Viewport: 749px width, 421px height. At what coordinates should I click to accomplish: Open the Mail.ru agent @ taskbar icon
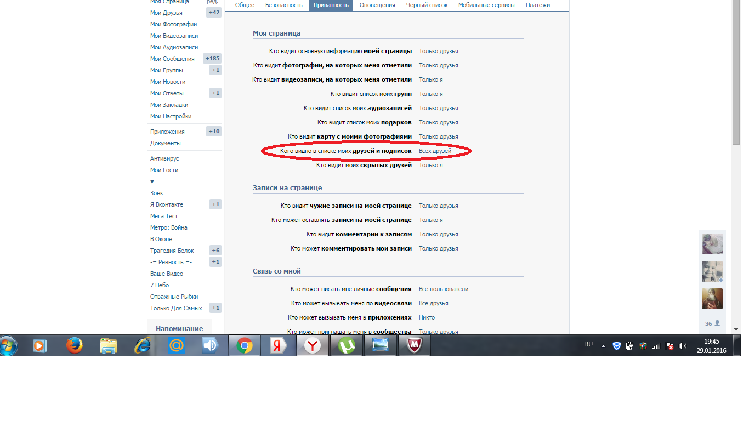[177, 346]
